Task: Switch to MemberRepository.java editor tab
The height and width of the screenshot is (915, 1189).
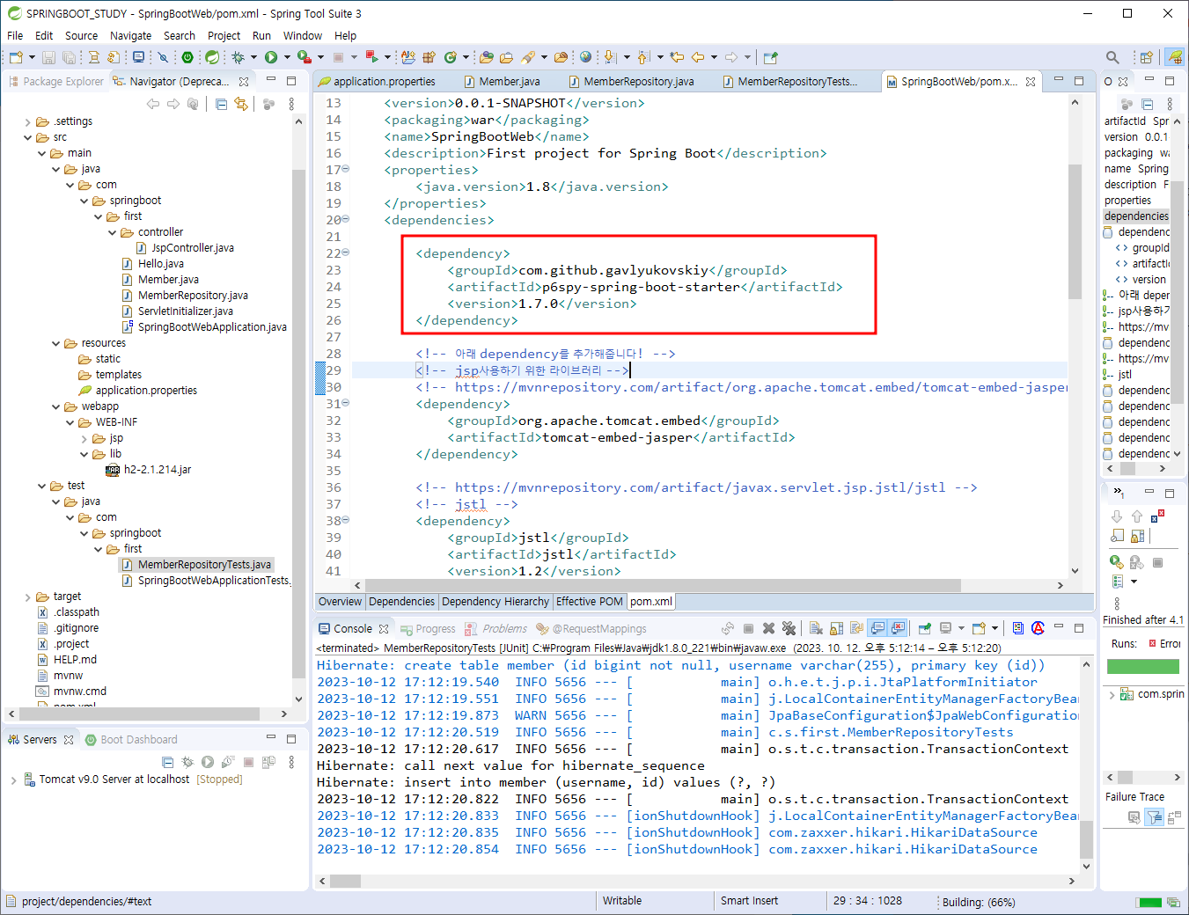Action: 630,81
